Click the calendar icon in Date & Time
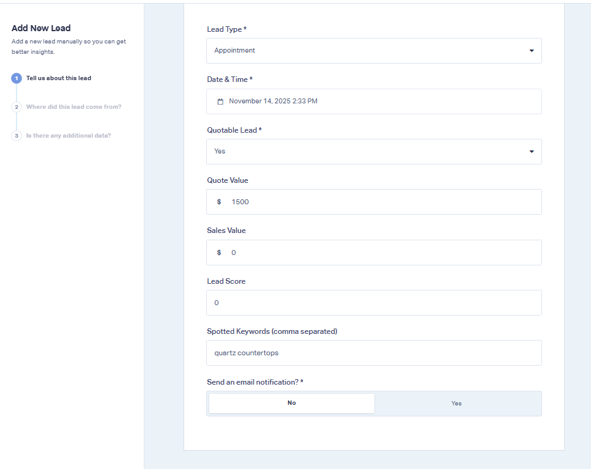Image resolution: width=591 pixels, height=469 pixels. (x=220, y=102)
